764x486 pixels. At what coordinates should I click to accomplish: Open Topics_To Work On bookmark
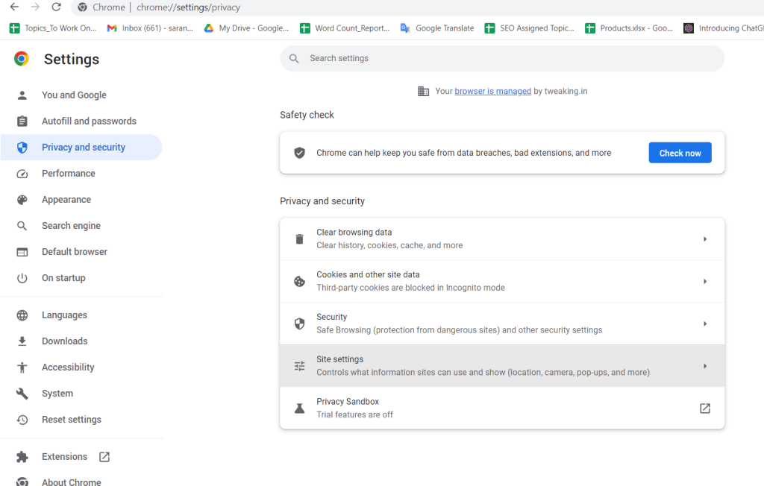pos(53,28)
